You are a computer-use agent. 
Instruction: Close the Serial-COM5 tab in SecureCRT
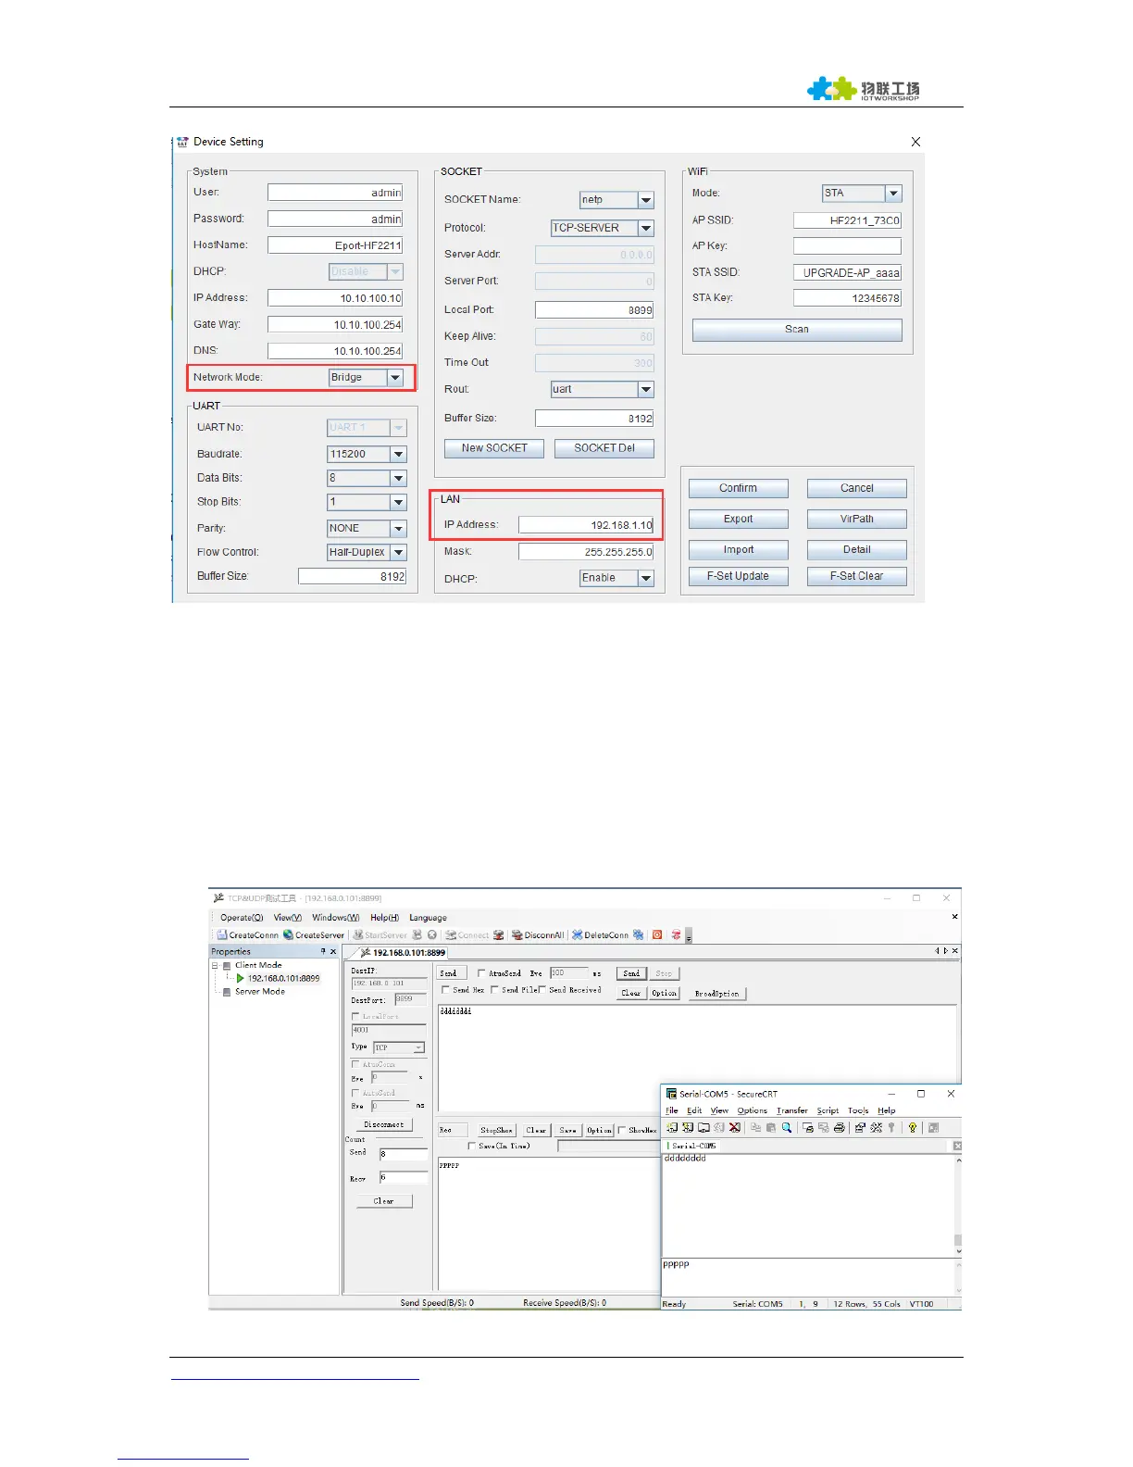pos(957,1146)
